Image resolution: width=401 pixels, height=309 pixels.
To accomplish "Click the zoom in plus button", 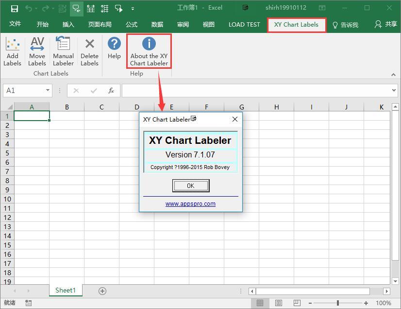I will [x=366, y=303].
